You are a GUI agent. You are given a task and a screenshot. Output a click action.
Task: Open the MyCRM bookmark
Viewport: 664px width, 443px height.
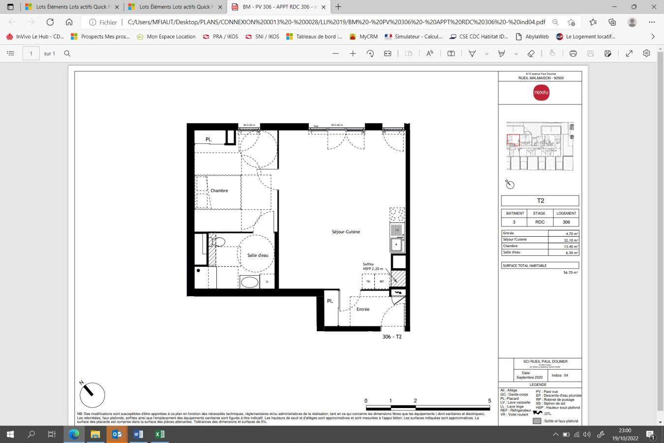tap(363, 36)
